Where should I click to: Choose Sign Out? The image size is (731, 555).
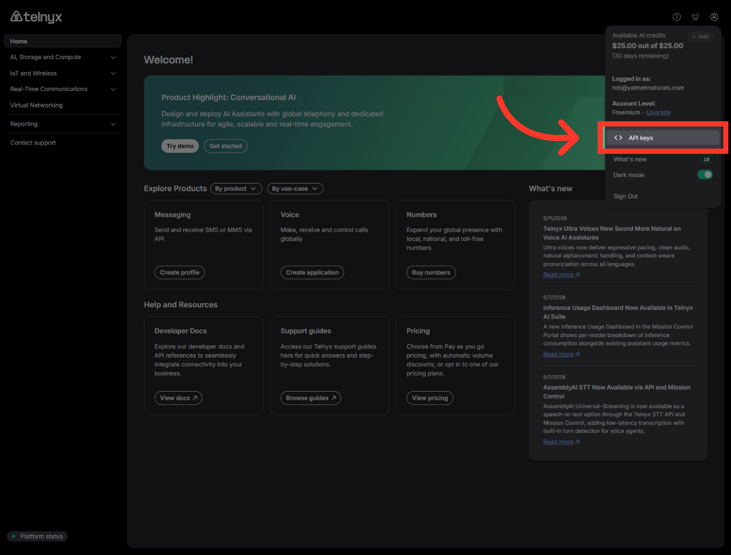626,196
